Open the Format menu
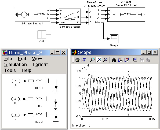Viewport: 160px width, 130px height. (x=40, y=64)
